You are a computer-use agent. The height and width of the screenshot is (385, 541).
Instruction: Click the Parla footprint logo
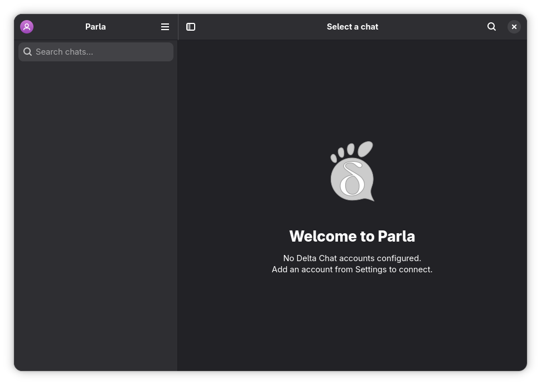[352, 171]
